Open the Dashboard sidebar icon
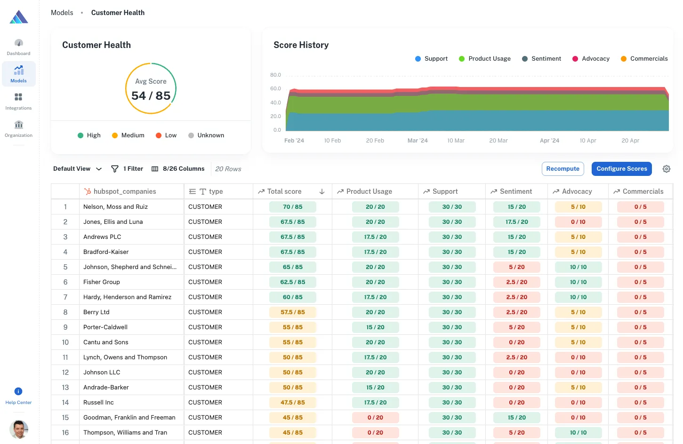 point(18,43)
